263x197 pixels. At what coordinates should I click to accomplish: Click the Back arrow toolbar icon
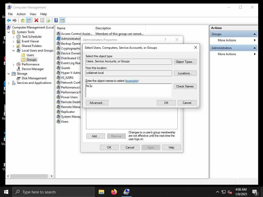point(9,21)
